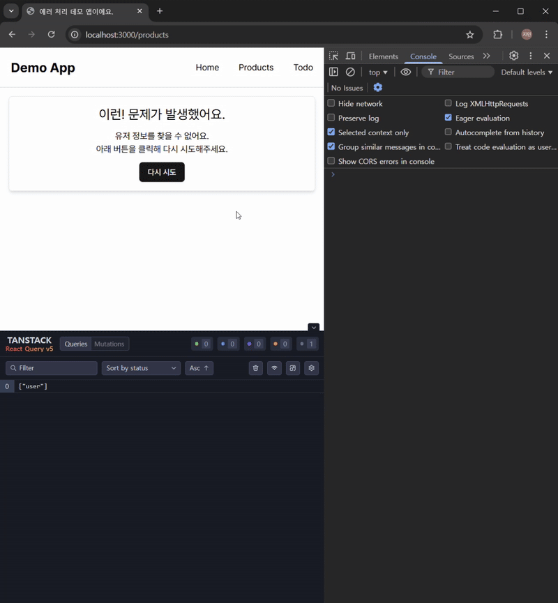Open the Sort by status dropdown
The image size is (558, 603).
tap(141, 368)
